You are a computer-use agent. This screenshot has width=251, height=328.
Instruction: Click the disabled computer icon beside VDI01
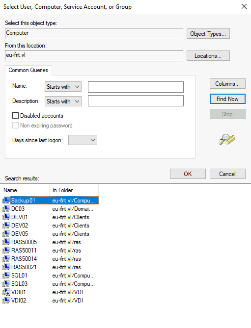tap(6, 292)
